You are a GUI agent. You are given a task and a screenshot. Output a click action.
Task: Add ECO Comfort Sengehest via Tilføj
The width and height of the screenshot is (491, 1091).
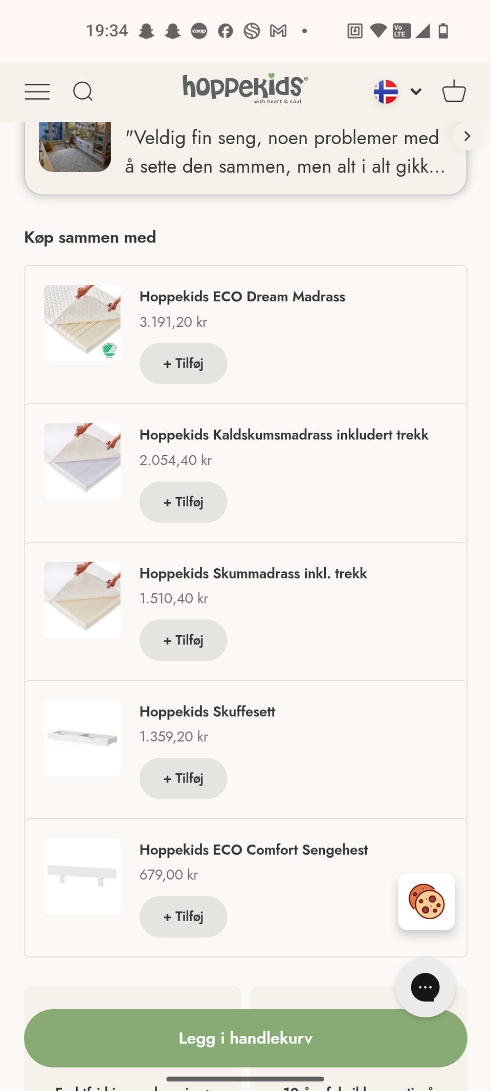183,917
